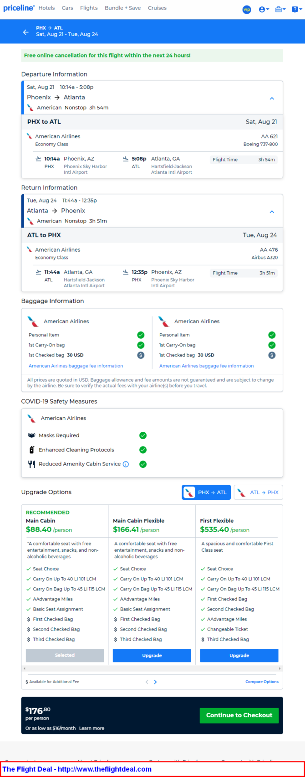305x777 pixels.
Task: Click the previous arrow under upgrade options
Action: pos(147,682)
